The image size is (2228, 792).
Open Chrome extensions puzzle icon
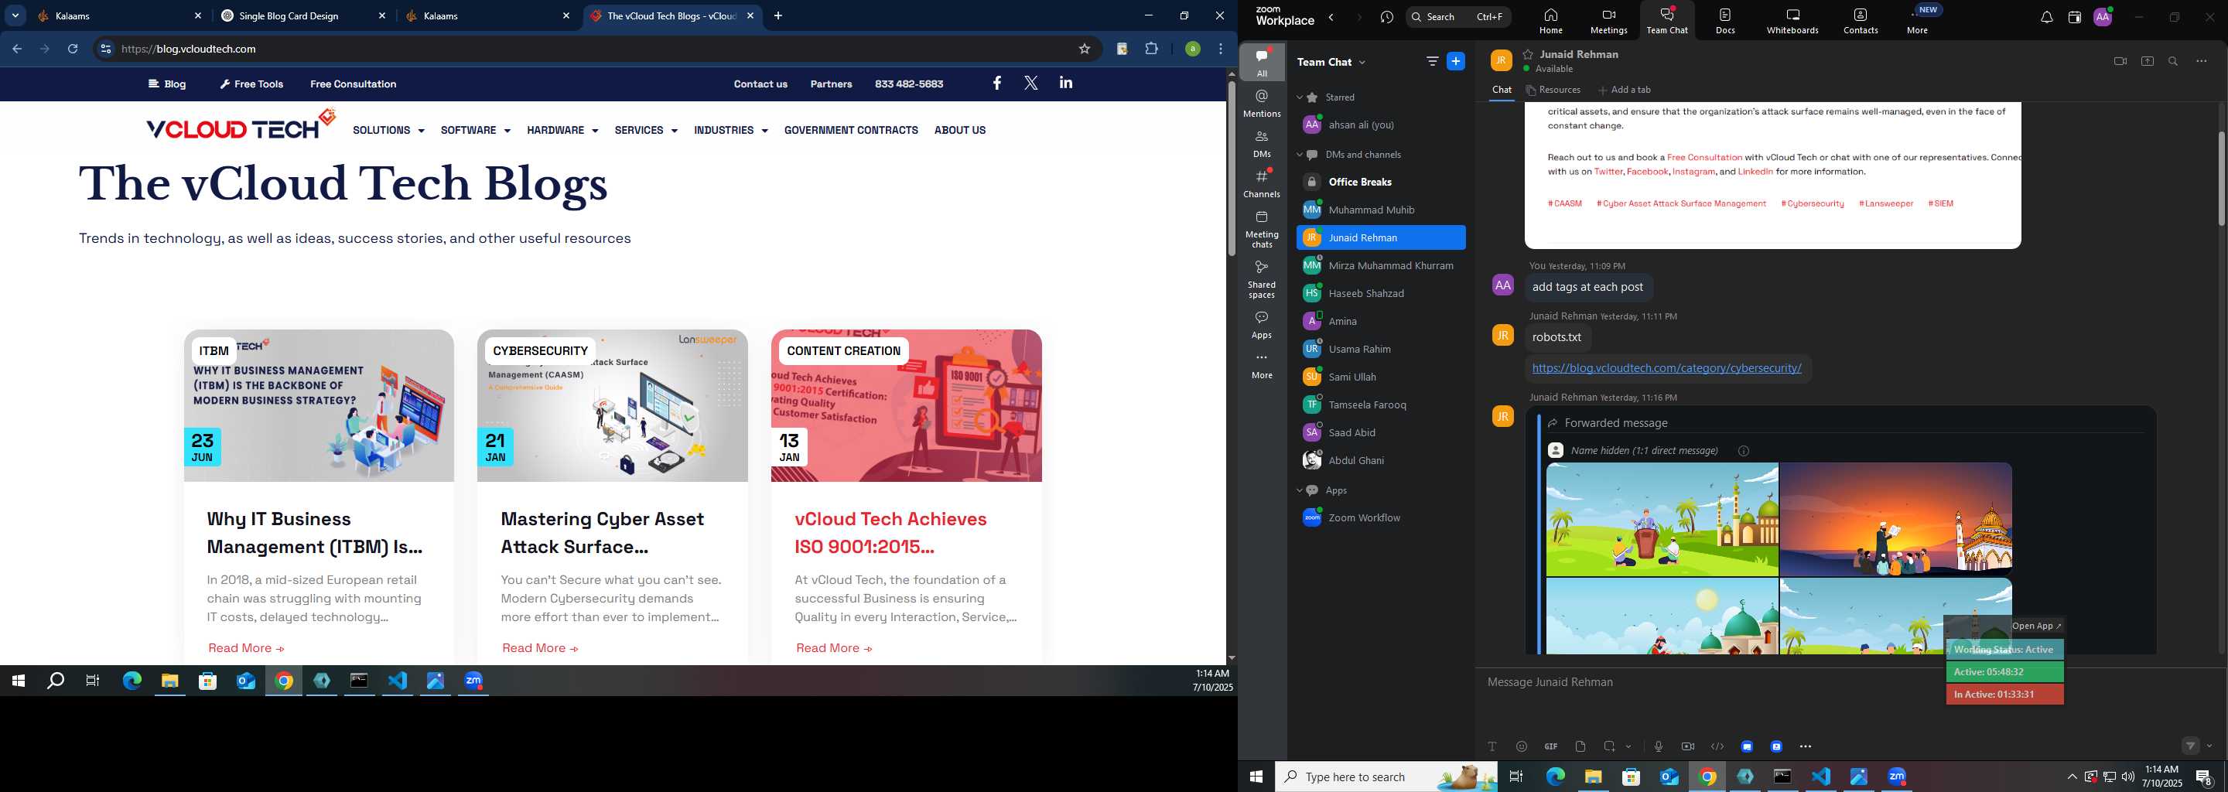(x=1151, y=49)
